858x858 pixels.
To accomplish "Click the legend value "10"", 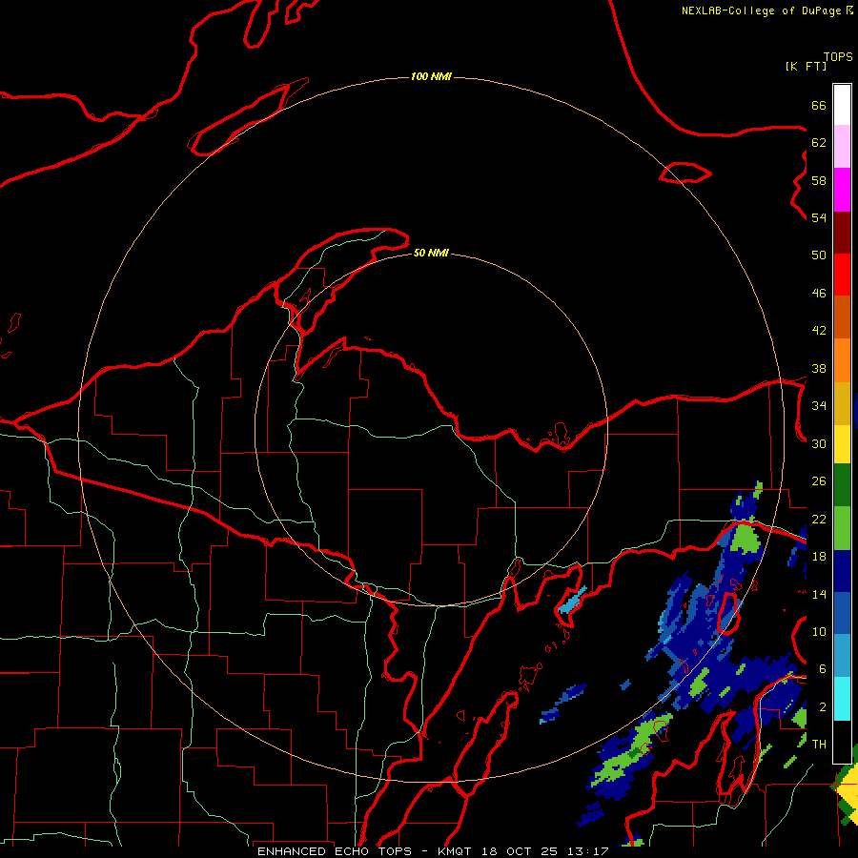I will pyautogui.click(x=819, y=632).
